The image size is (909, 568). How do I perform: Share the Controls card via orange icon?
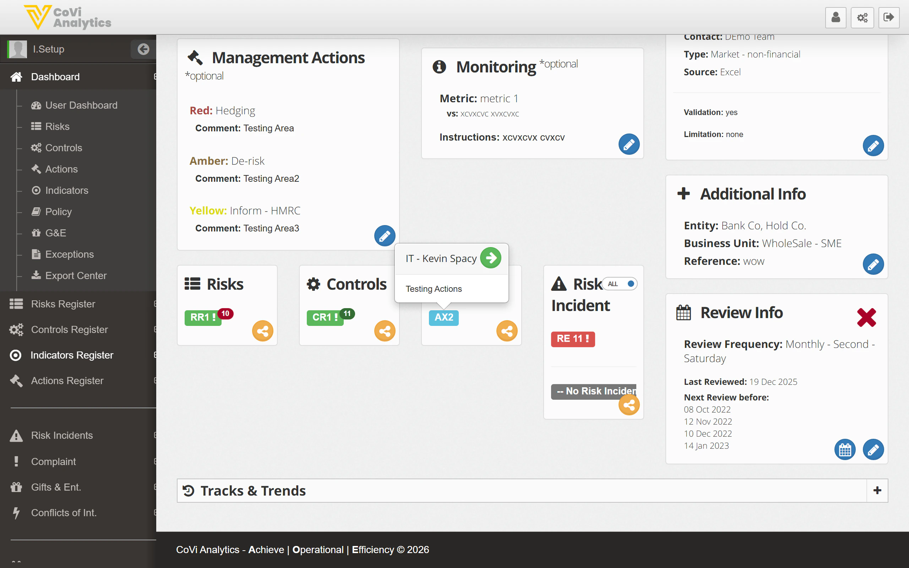pos(385,331)
